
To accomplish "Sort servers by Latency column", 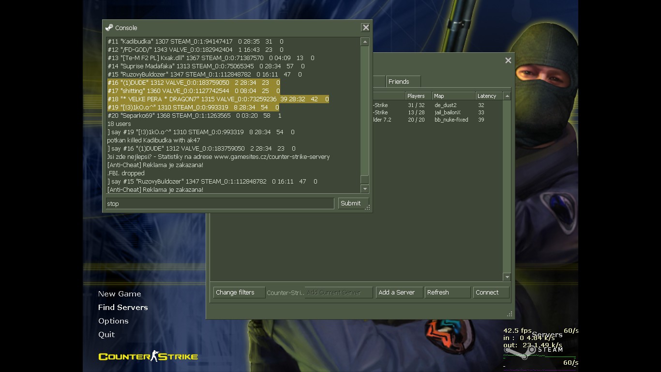I will click(489, 96).
